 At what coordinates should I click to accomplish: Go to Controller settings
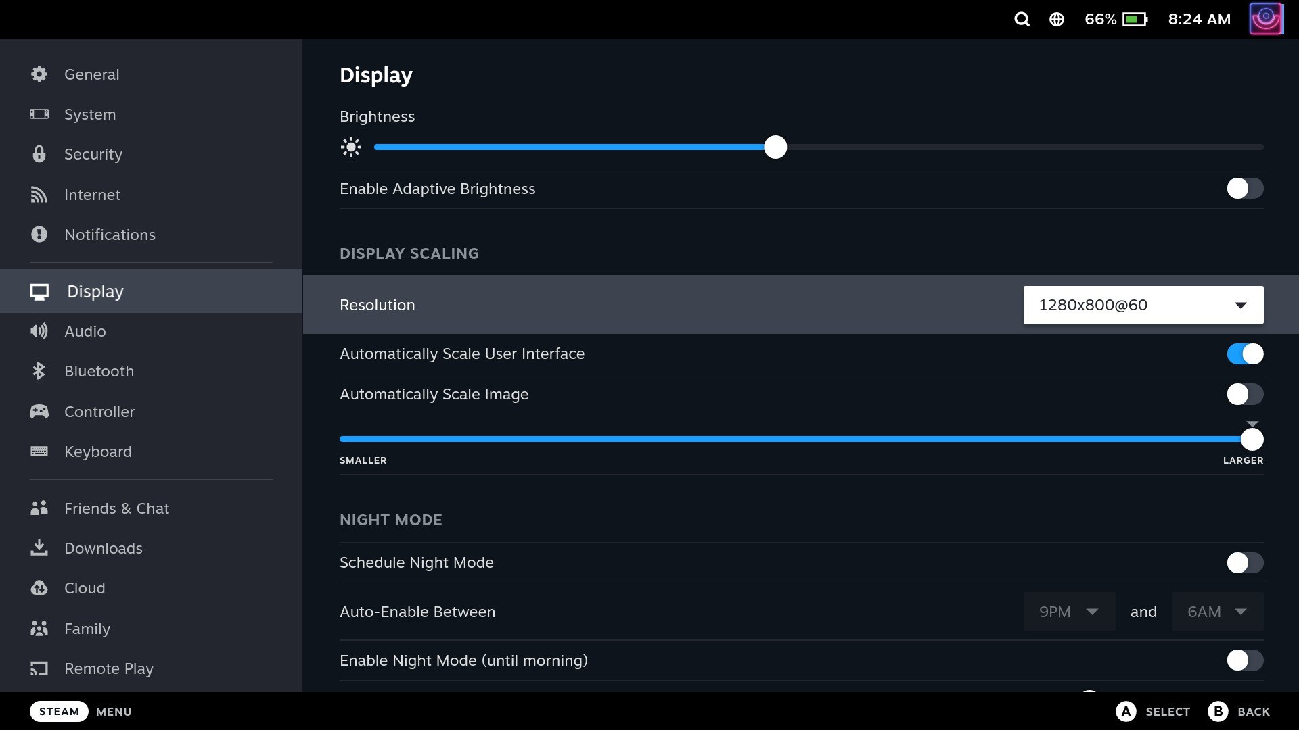point(150,412)
